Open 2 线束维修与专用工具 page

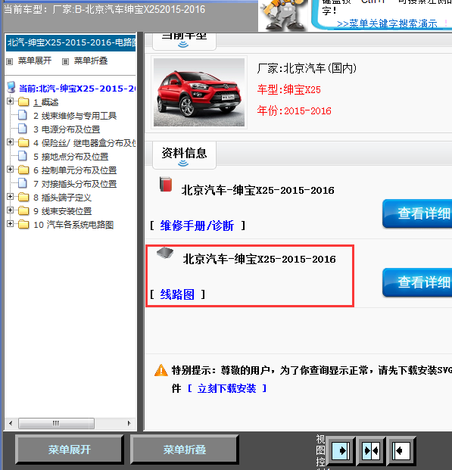coord(75,116)
